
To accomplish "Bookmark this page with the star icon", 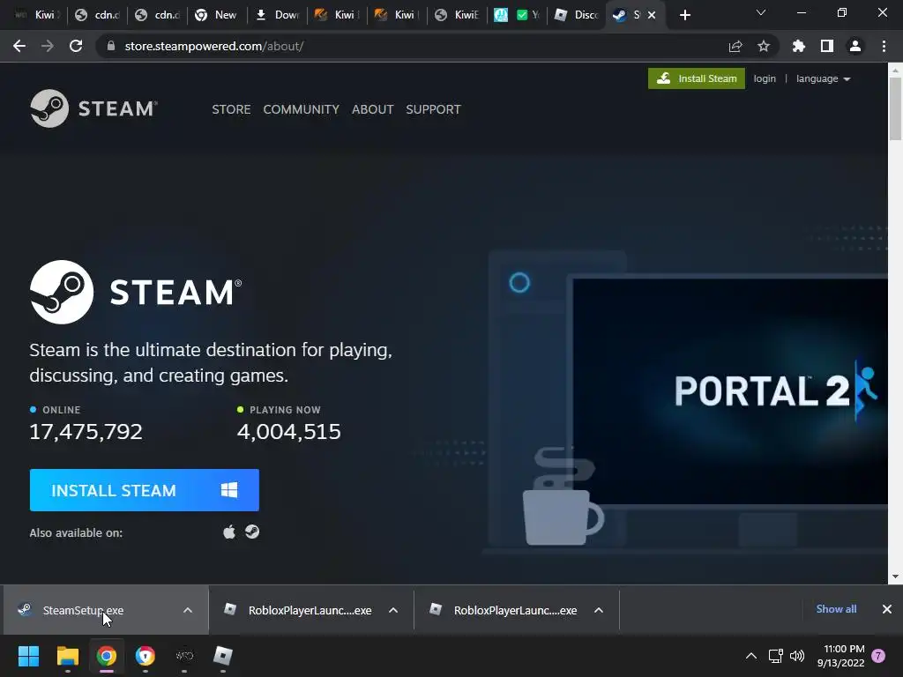I will [x=764, y=46].
